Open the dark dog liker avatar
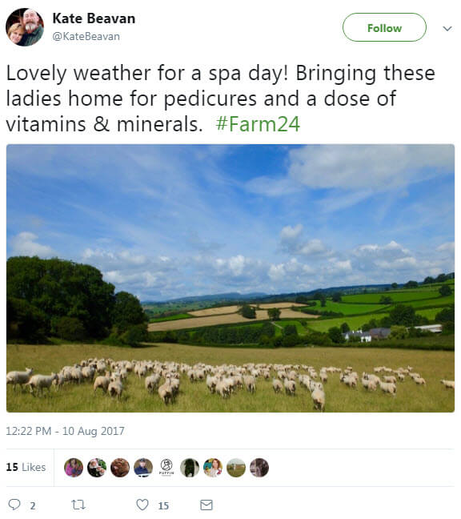This screenshot has height=519, width=461. click(190, 468)
